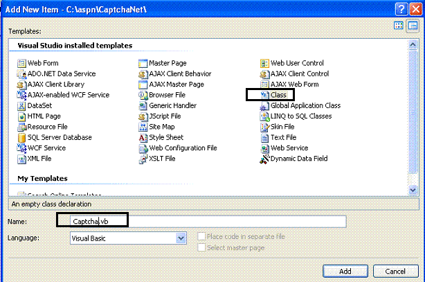Pick the Master Page icon
Viewport: 425px width, 282px height.
[143, 63]
